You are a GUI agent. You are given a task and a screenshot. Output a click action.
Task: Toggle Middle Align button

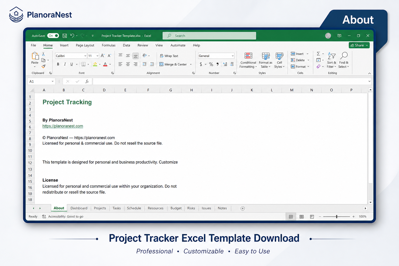(128, 56)
